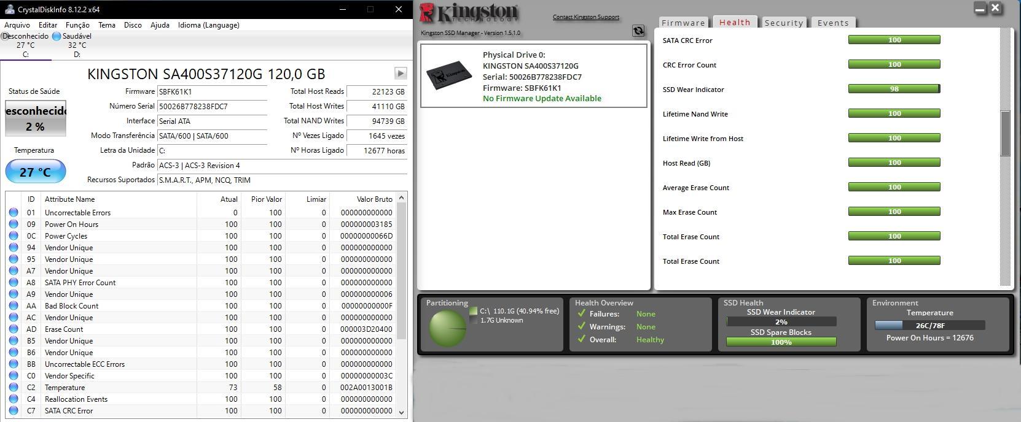The width and height of the screenshot is (1021, 422).
Task: Click the green partition pie chart
Action: (447, 328)
